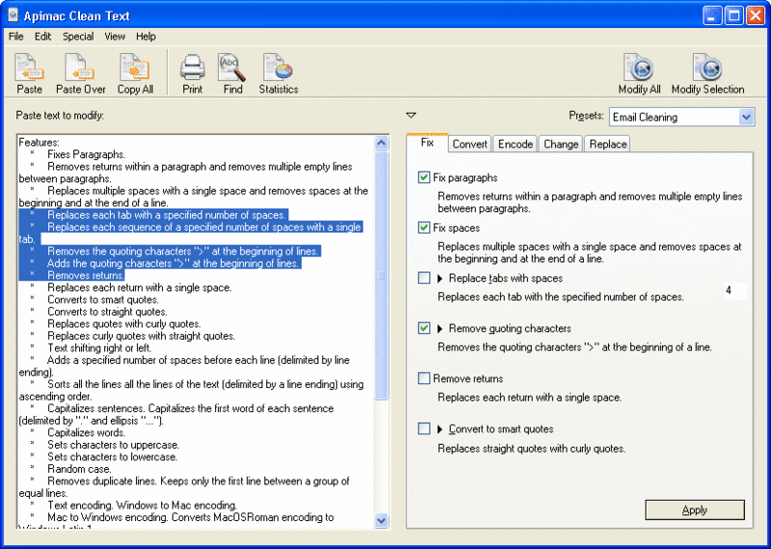The height and width of the screenshot is (549, 771).
Task: Switch to the Change tab
Action: (x=561, y=144)
